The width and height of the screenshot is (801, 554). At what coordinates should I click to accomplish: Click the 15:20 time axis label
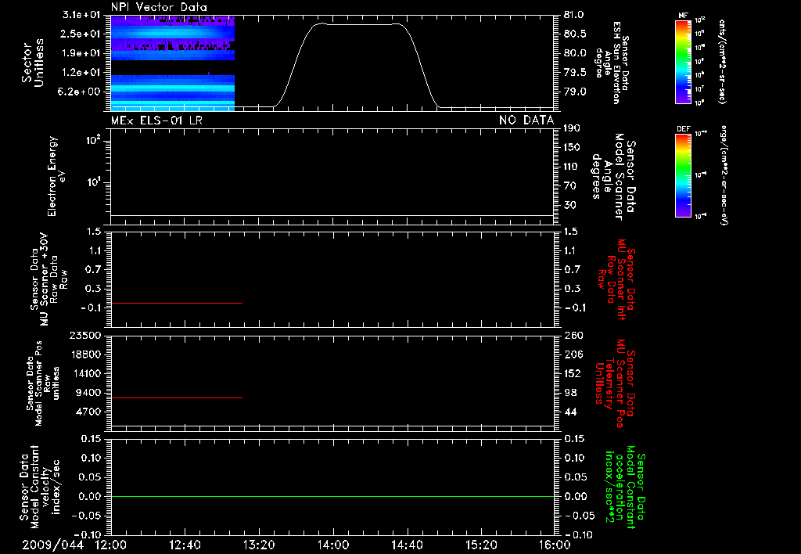pos(481,545)
